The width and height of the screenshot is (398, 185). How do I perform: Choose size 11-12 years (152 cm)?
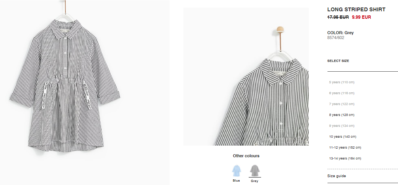tap(345, 148)
